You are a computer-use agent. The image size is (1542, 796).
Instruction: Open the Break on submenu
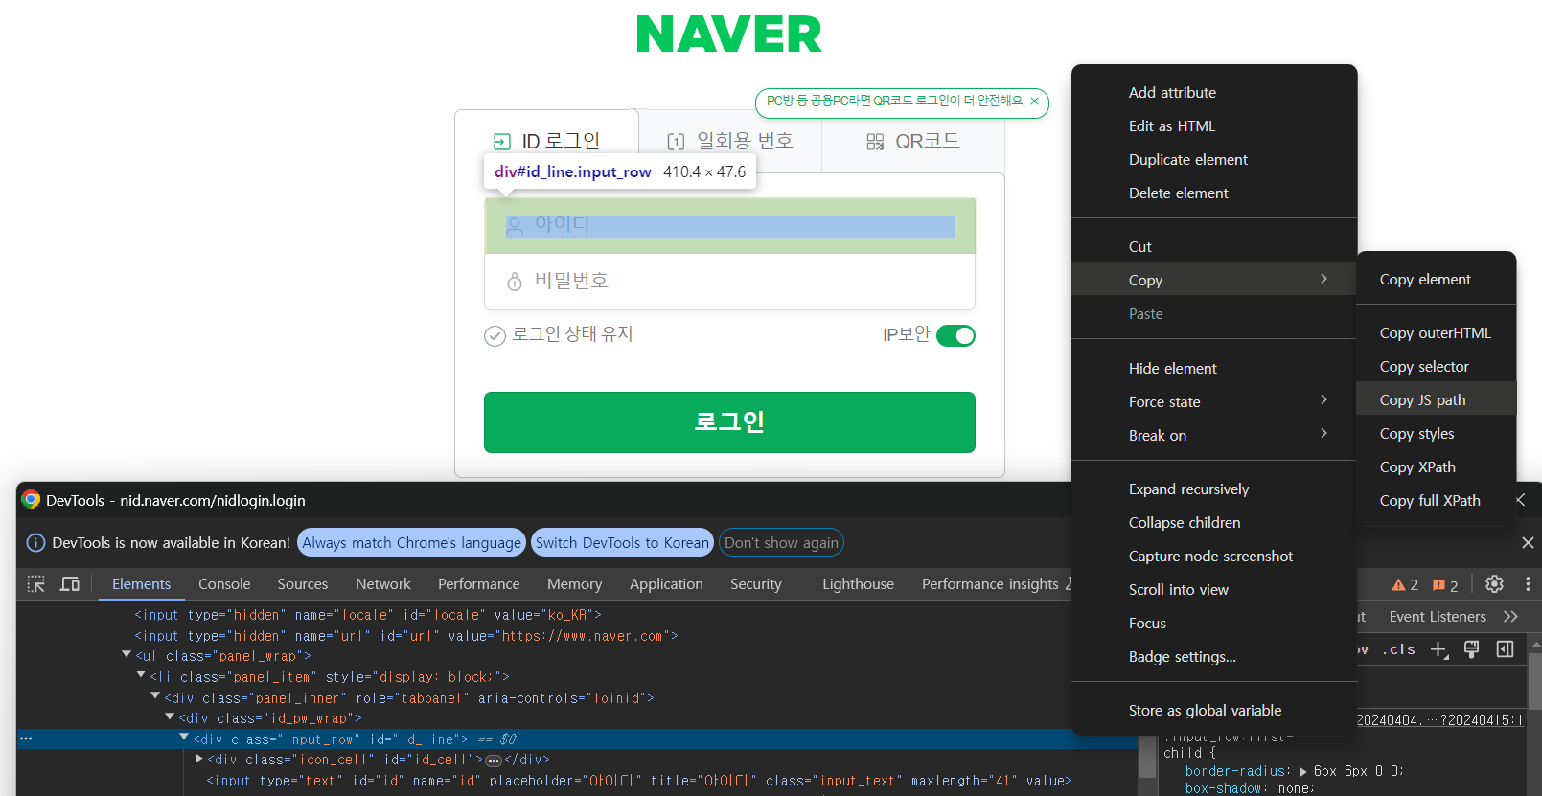(x=1214, y=435)
